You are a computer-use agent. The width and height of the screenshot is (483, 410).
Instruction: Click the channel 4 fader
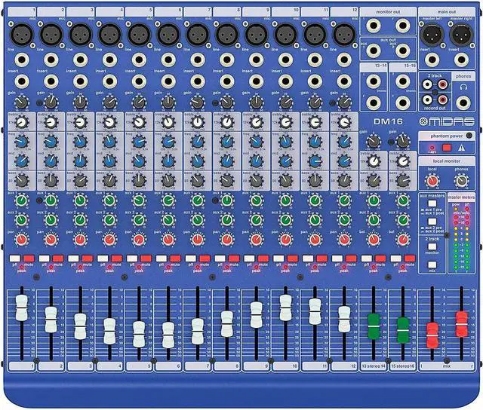[109, 332]
